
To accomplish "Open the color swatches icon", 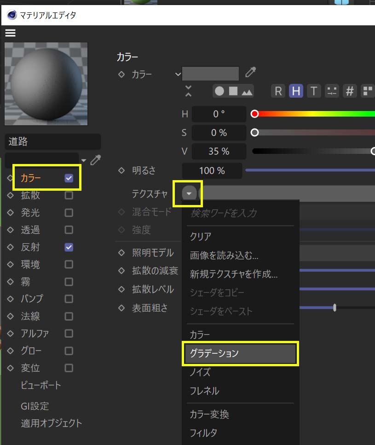I will 368,91.
